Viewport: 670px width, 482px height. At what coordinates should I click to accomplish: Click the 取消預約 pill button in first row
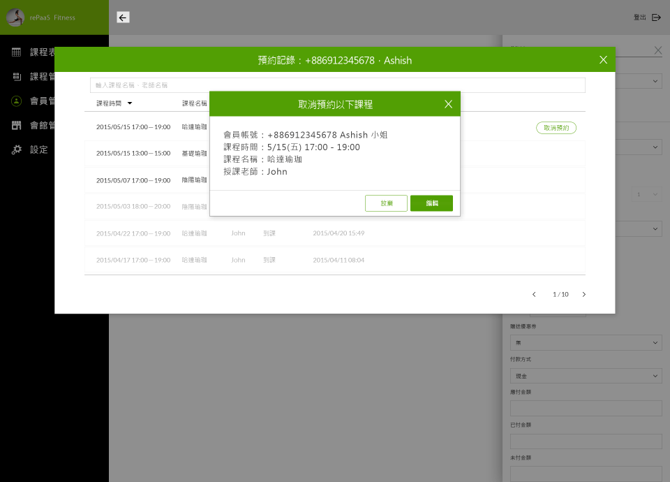point(556,128)
